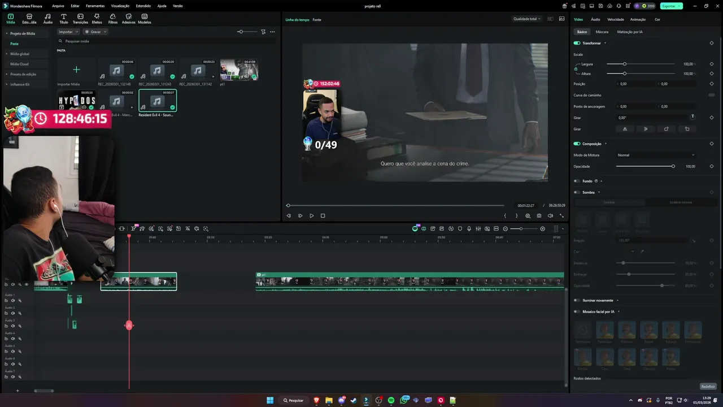Click media thumbnail size slider
The width and height of the screenshot is (723, 407).
pyautogui.click(x=246, y=32)
